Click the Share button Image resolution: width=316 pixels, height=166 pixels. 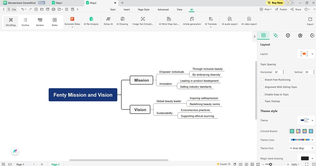click(x=296, y=9)
